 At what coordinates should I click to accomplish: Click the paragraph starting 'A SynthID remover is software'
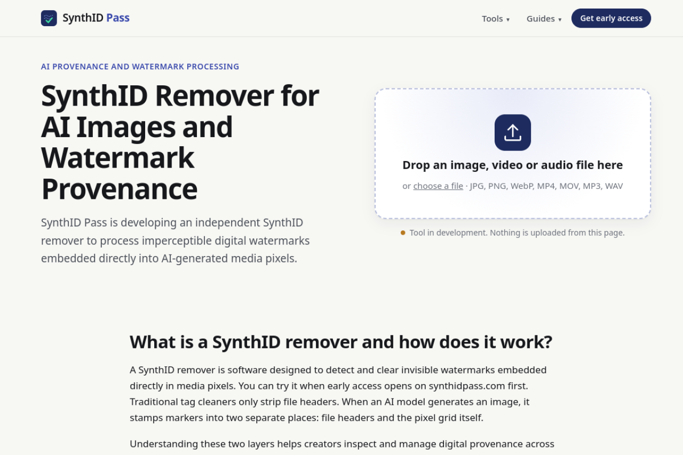[338, 394]
